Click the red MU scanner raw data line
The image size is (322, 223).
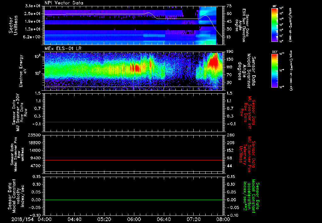[x=134, y=122]
